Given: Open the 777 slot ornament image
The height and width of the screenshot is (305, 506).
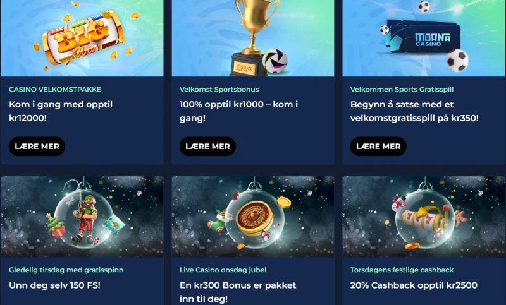Looking at the screenshot, I should click(424, 217).
